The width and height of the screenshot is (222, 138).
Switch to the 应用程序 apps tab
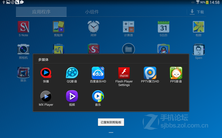click(41, 12)
